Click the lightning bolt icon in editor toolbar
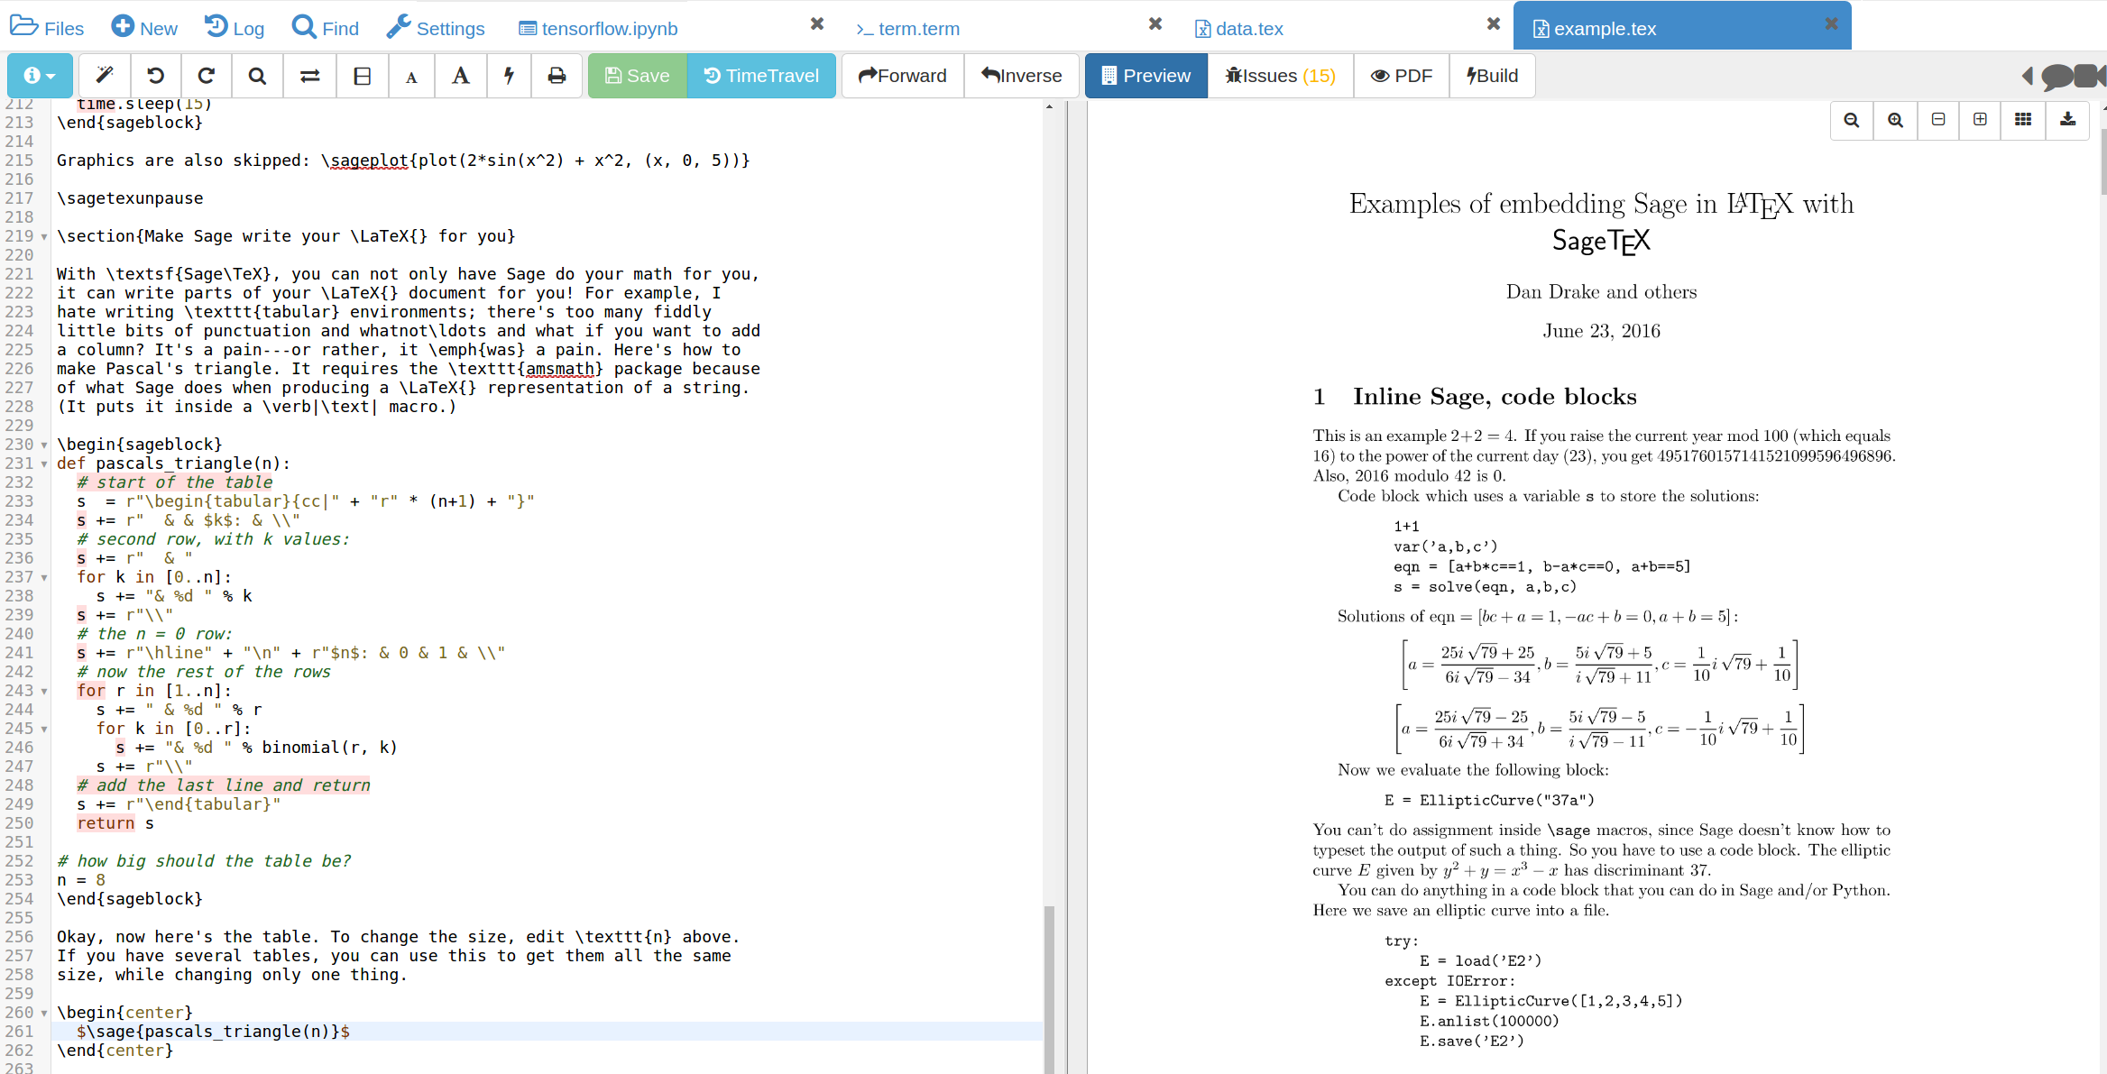The width and height of the screenshot is (2107, 1074). [509, 76]
